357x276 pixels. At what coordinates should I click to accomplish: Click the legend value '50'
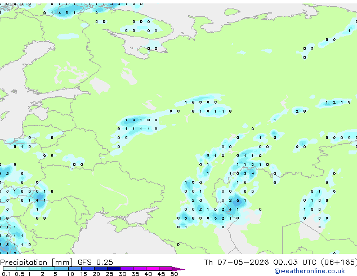point(174,274)
